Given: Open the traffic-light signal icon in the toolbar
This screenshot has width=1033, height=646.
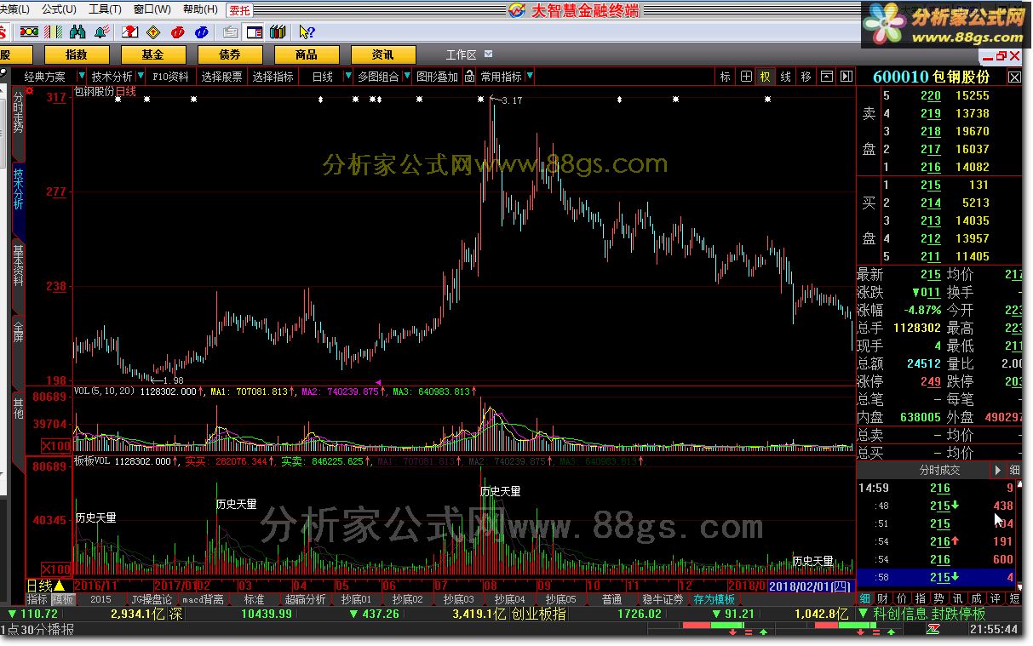Looking at the screenshot, I should coord(29,32).
